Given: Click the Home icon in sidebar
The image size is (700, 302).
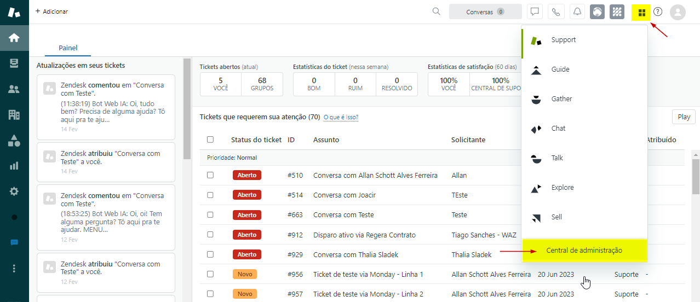Looking at the screenshot, I should (14, 38).
